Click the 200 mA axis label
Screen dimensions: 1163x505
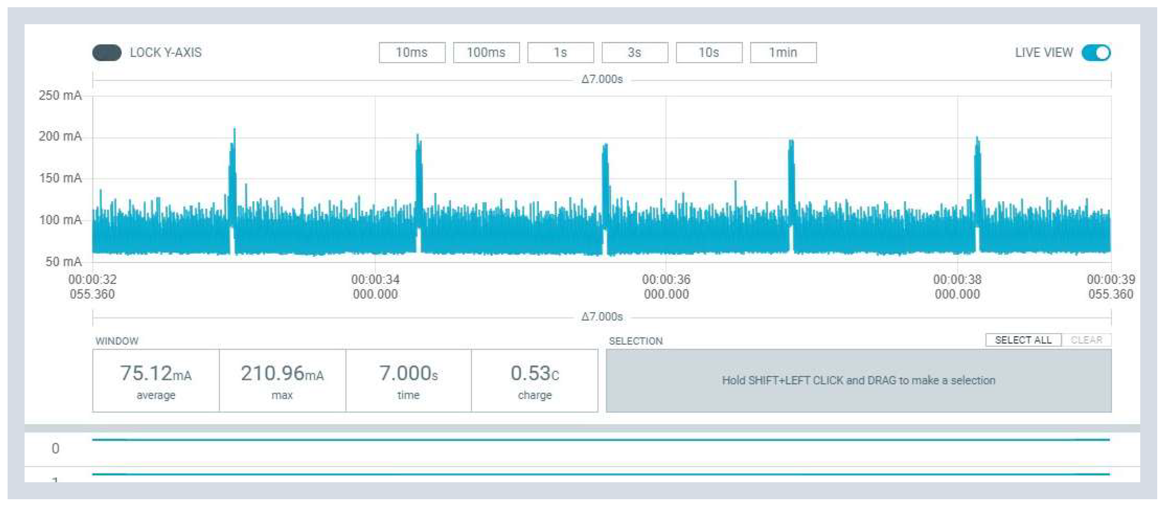(60, 136)
